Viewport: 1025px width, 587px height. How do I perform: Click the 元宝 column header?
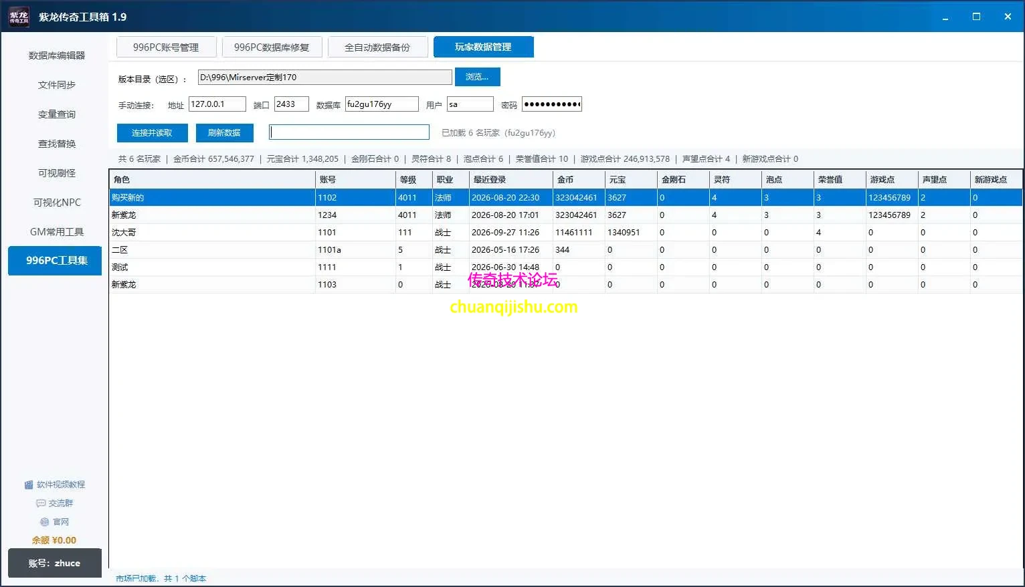[x=630, y=180]
